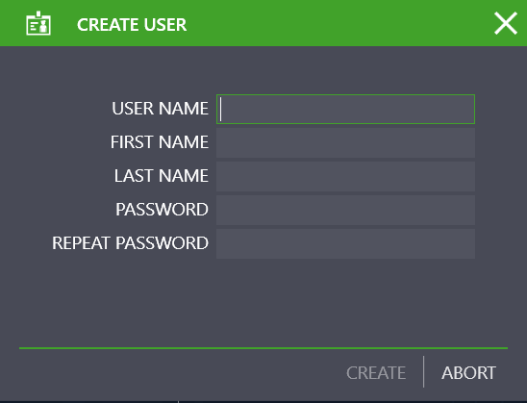The width and height of the screenshot is (527, 403).
Task: Close the Create User dialog
Action: point(506,23)
